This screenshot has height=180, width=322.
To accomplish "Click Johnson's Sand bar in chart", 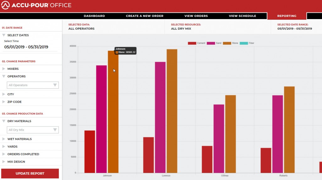I will (102, 119).
